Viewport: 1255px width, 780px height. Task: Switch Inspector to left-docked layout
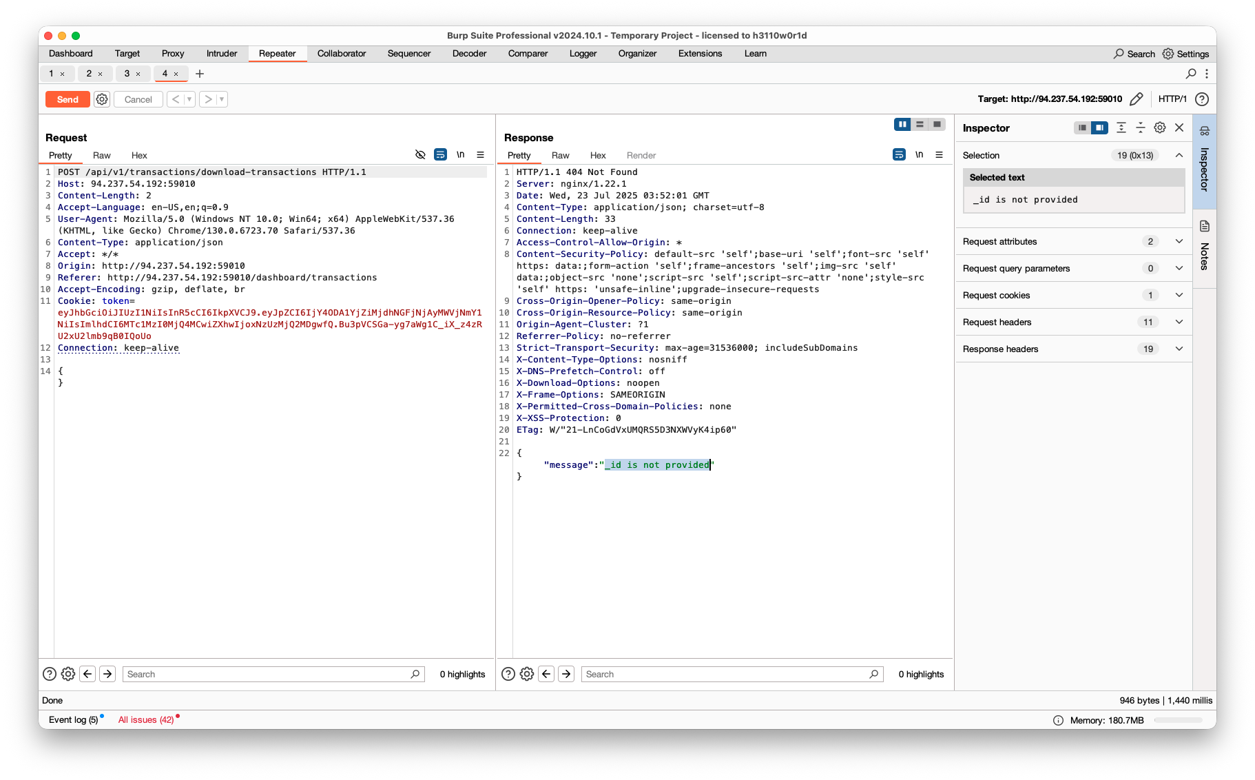tap(1082, 128)
